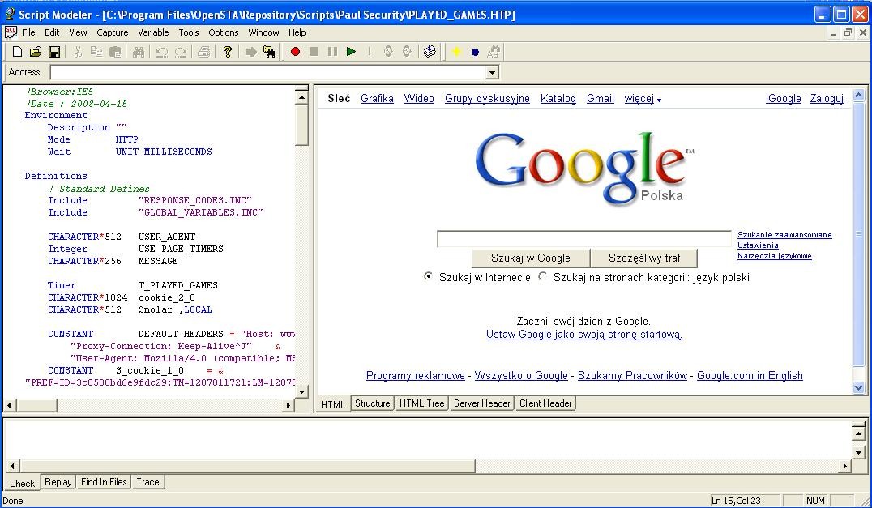This screenshot has width=872, height=508.
Task: Switch to the Find In Files tab
Action: tap(104, 482)
